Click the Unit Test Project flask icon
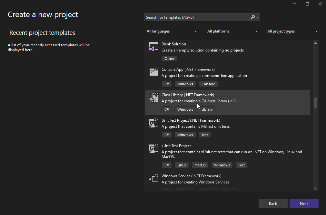 point(153,123)
